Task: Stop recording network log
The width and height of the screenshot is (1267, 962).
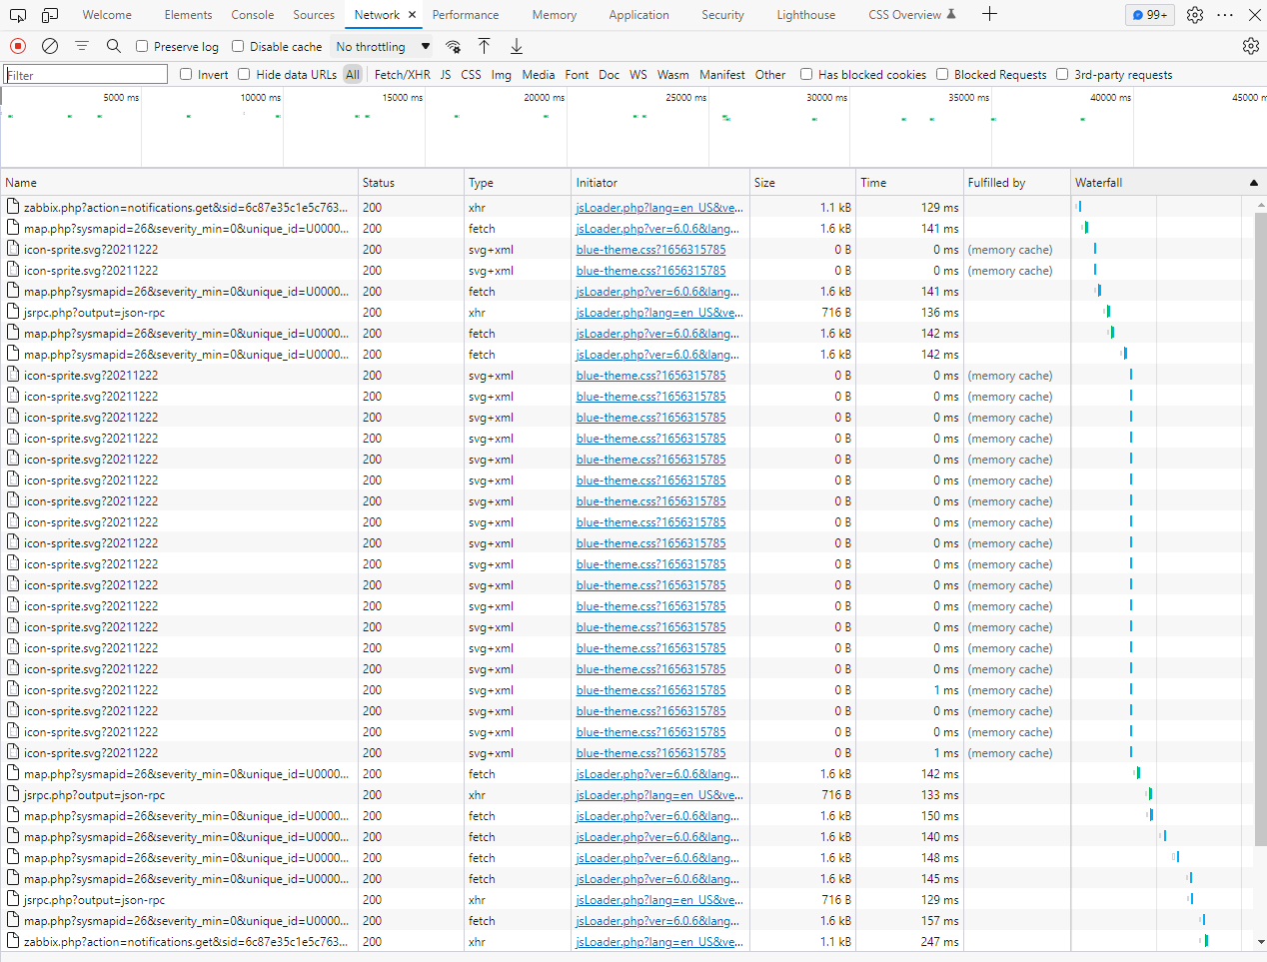Action: tap(18, 46)
